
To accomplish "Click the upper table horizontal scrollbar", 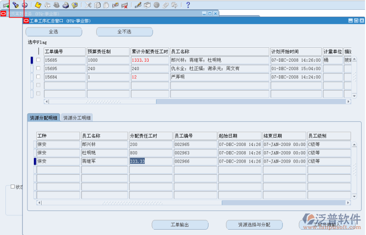I will (x=196, y=102).
